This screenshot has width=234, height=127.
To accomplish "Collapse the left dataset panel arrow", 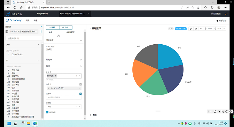I will pyautogui.click(x=41, y=27).
